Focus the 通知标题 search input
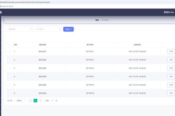Screen dimensions: 175x116 [x=20, y=29]
